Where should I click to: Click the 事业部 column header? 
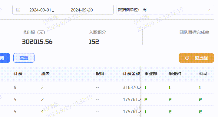pyautogui.click(x=151, y=74)
